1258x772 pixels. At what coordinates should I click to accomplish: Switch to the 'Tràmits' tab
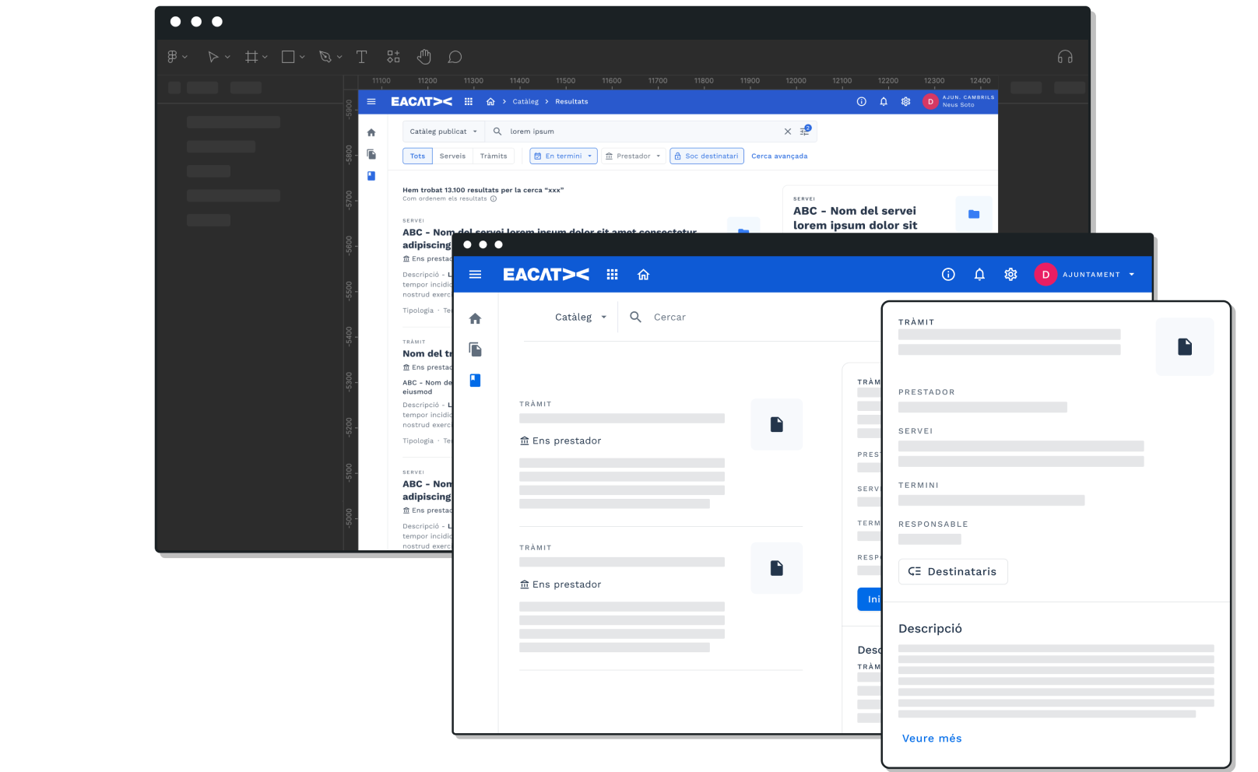point(494,156)
